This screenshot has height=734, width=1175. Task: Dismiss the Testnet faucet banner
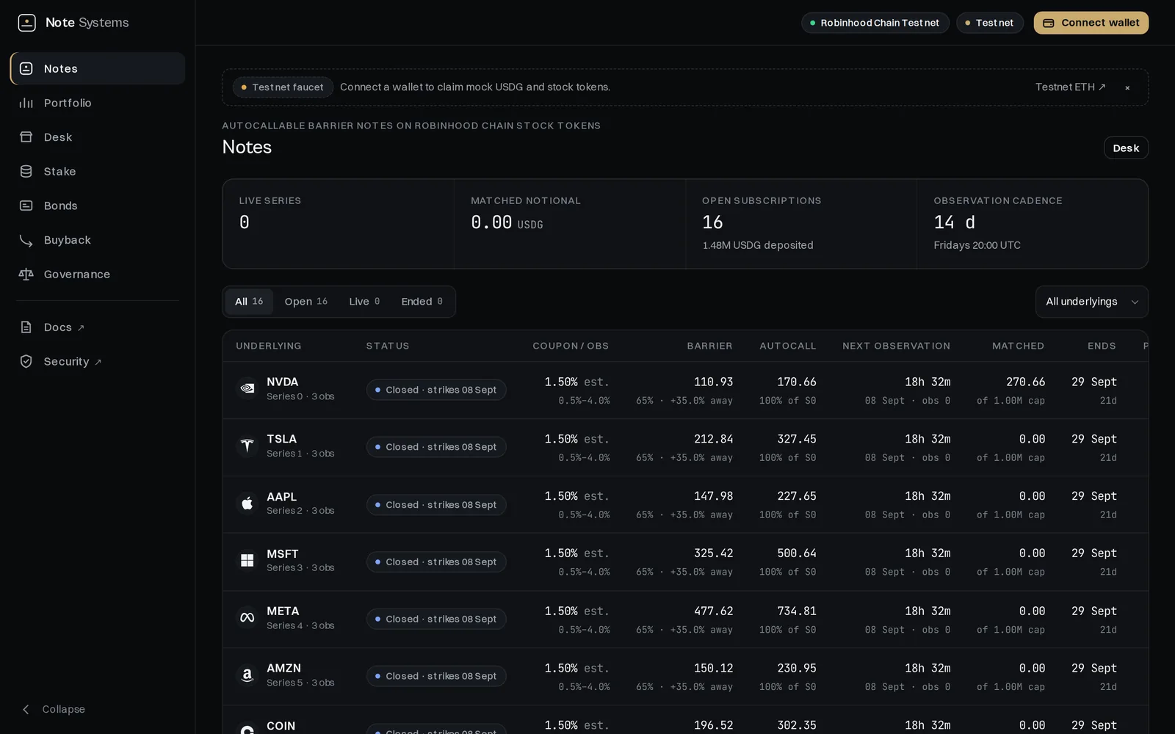click(x=1127, y=88)
